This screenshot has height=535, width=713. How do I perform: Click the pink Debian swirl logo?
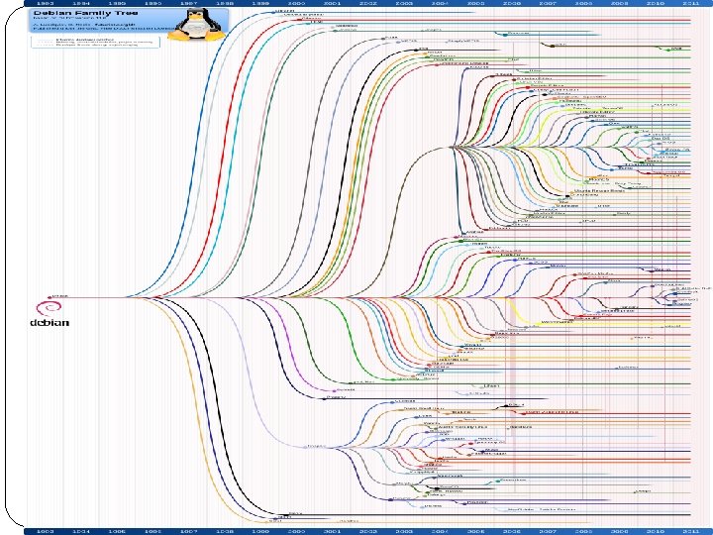pos(49,308)
